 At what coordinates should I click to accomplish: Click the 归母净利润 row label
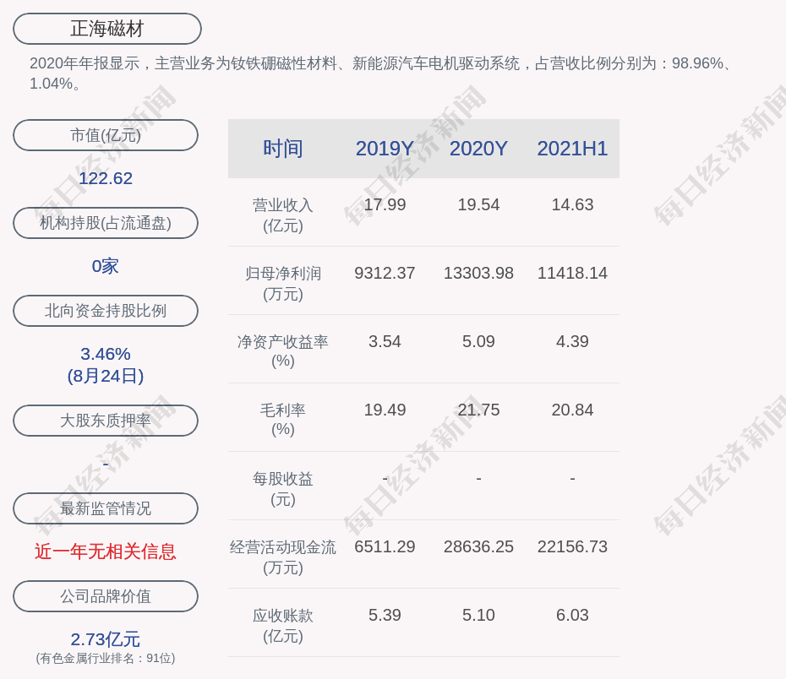click(282, 272)
